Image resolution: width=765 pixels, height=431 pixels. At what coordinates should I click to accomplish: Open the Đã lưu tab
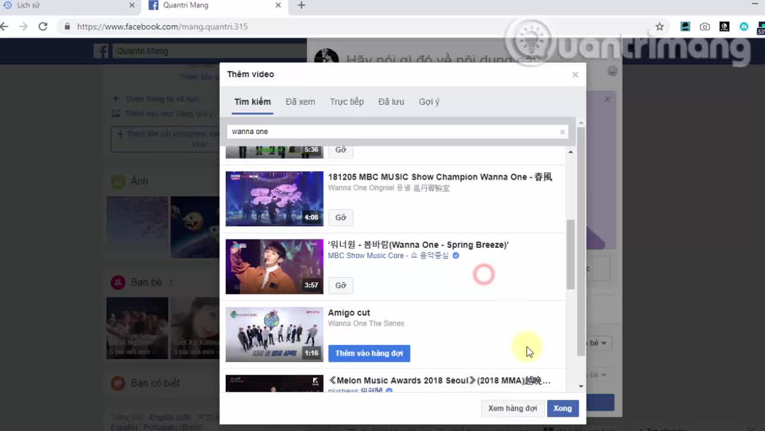pyautogui.click(x=391, y=102)
